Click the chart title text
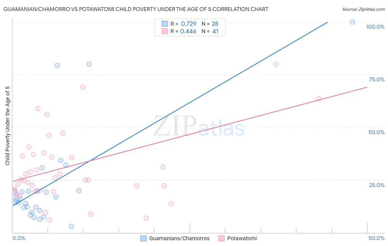The height and width of the screenshot is (246, 388). [136, 9]
